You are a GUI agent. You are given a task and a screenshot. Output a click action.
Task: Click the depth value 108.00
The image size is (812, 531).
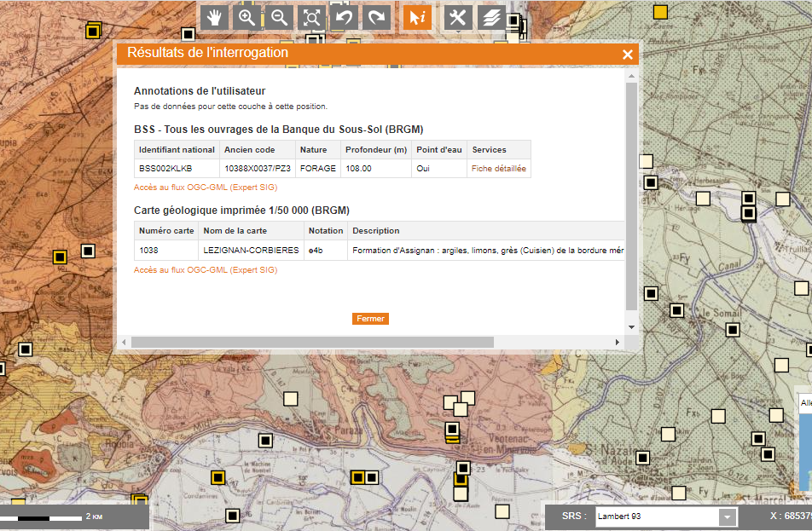point(376,168)
